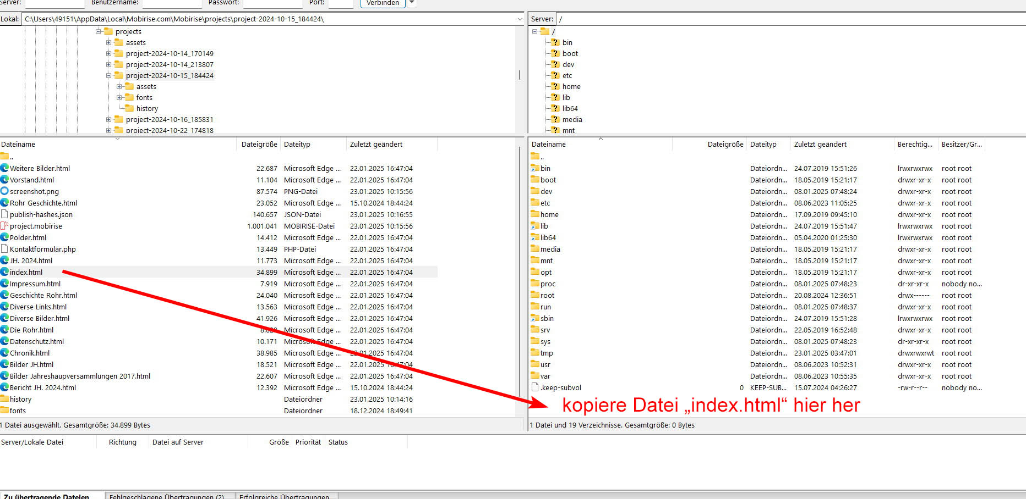This screenshot has height=499, width=1026.
Task: Click the .keep-subvol file icon on server
Action: 535,387
